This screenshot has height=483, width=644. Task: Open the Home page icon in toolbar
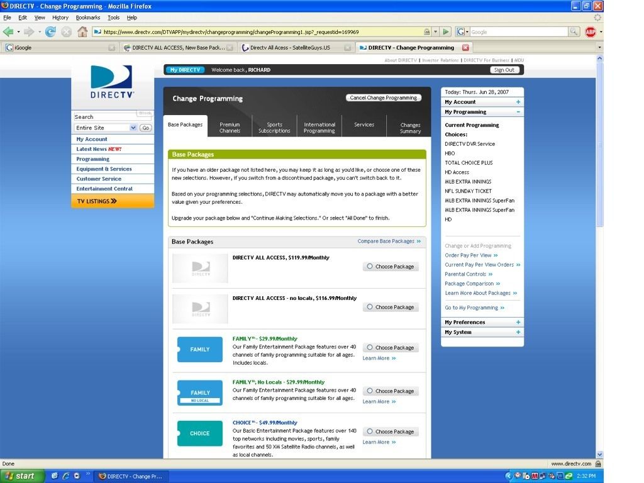click(82, 31)
